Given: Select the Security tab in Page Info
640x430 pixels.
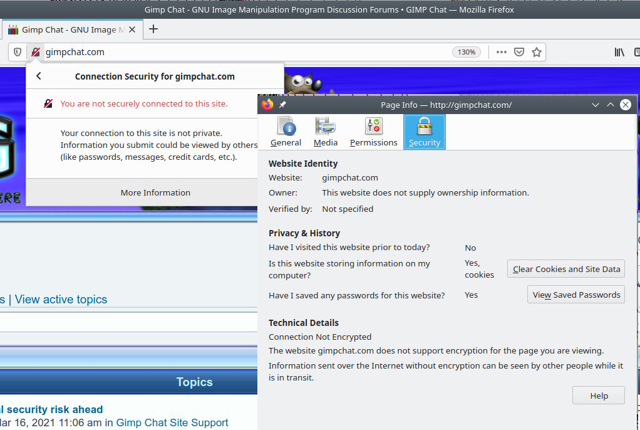Looking at the screenshot, I should click(x=425, y=132).
